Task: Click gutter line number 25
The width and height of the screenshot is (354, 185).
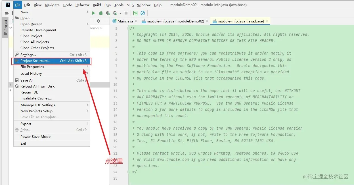Action: (x=115, y=178)
